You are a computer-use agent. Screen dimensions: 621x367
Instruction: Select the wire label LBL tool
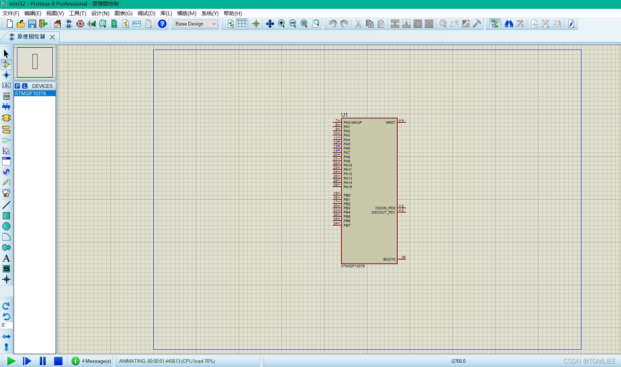click(x=6, y=86)
